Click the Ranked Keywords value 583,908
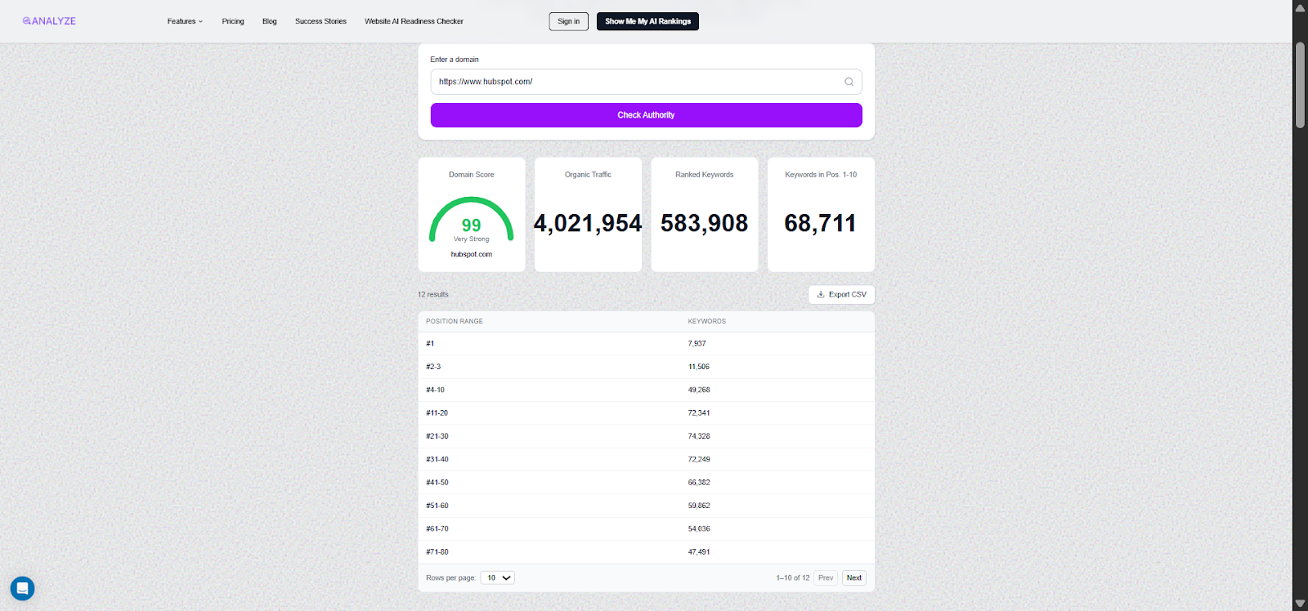This screenshot has width=1308, height=611. [705, 223]
